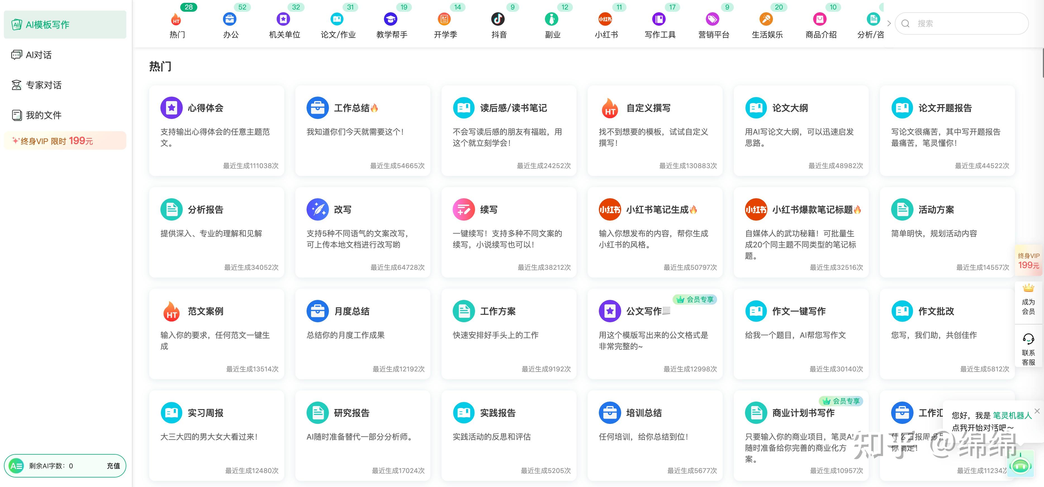Click the 商品介绍 shopping bag icon
The width and height of the screenshot is (1044, 487).
[x=820, y=19]
